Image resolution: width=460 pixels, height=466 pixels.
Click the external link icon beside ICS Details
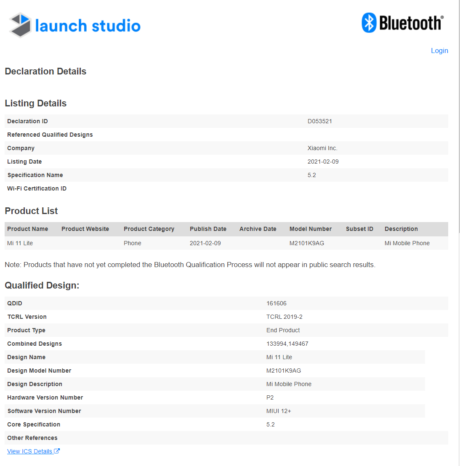(57, 451)
